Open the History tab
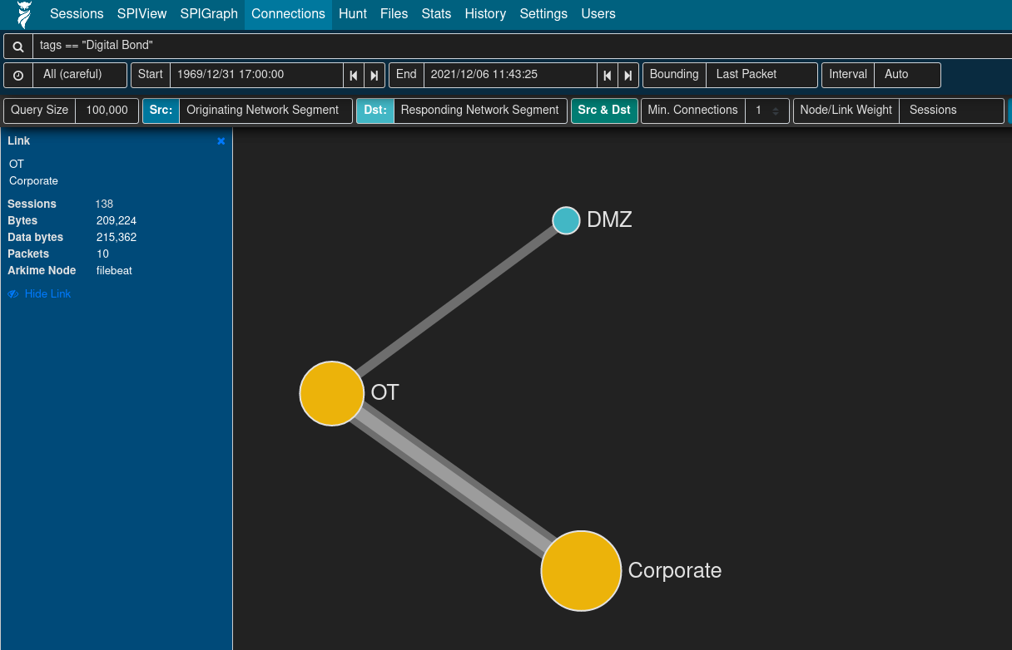 click(x=485, y=14)
